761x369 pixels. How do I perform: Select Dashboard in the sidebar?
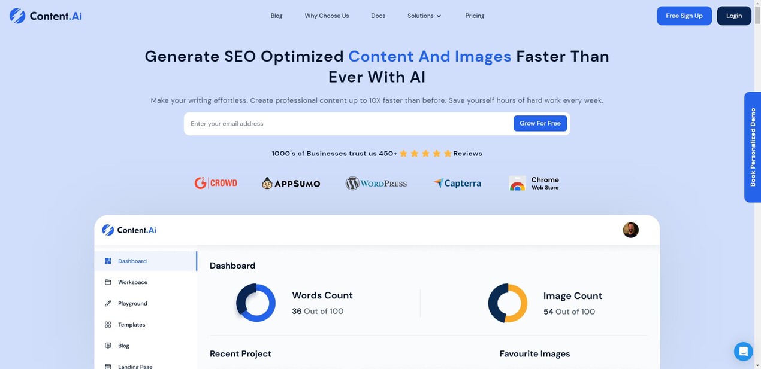[132, 261]
